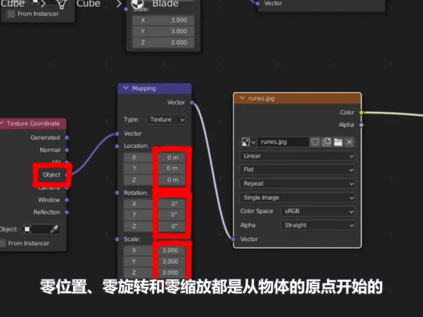Open Single Image source dropdown
423x317 pixels.
click(x=297, y=198)
